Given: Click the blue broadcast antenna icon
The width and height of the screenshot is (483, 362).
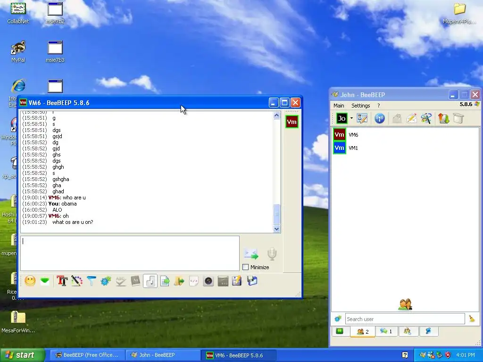Looking at the screenshot, I should point(380,118).
